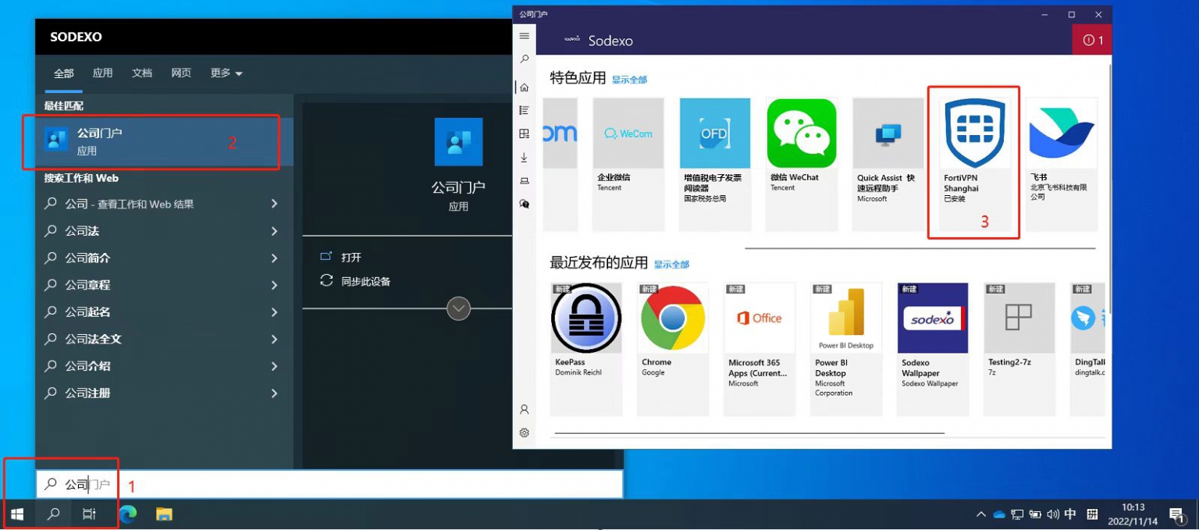The image size is (1199, 530).
Task: Open Microsoft Edge from the taskbar
Action: point(128,514)
